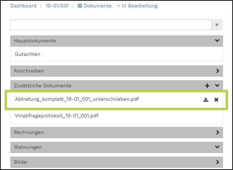Expand the Anschreiben section chevron
Image resolution: width=233 pixels, height=170 pixels.
pos(217,71)
